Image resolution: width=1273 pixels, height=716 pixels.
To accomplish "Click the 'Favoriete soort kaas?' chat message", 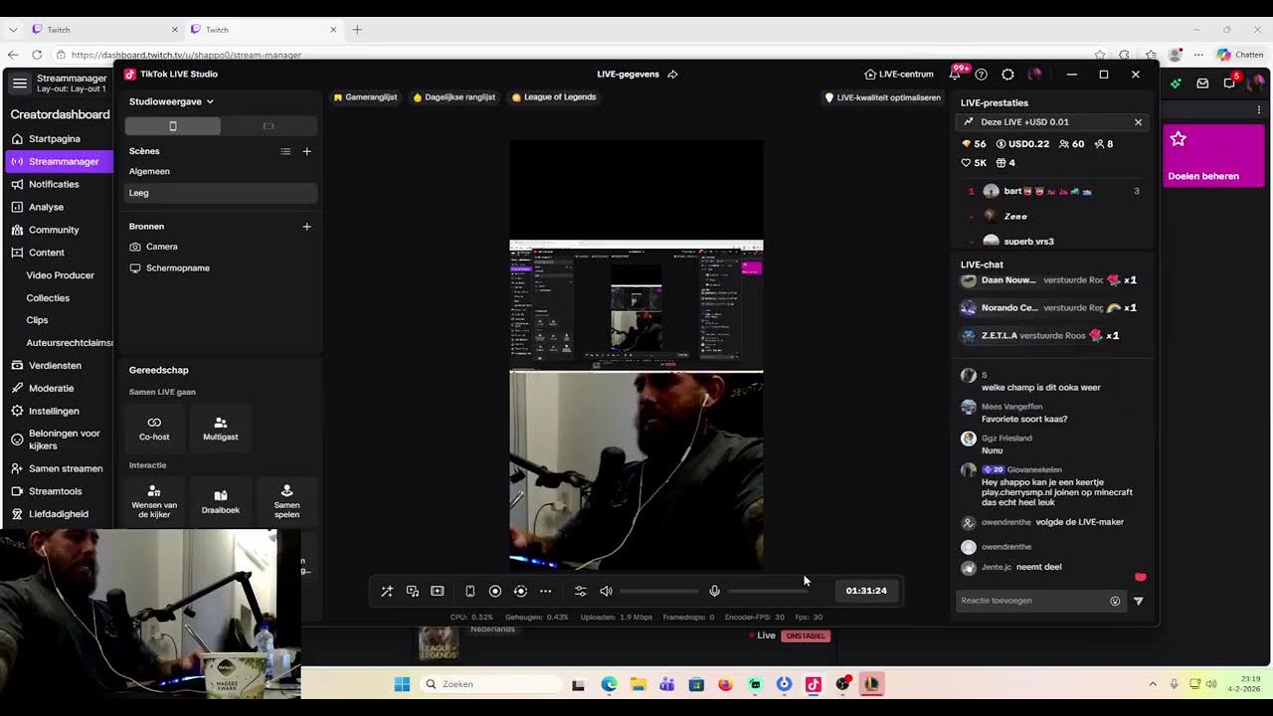I will point(1024,419).
